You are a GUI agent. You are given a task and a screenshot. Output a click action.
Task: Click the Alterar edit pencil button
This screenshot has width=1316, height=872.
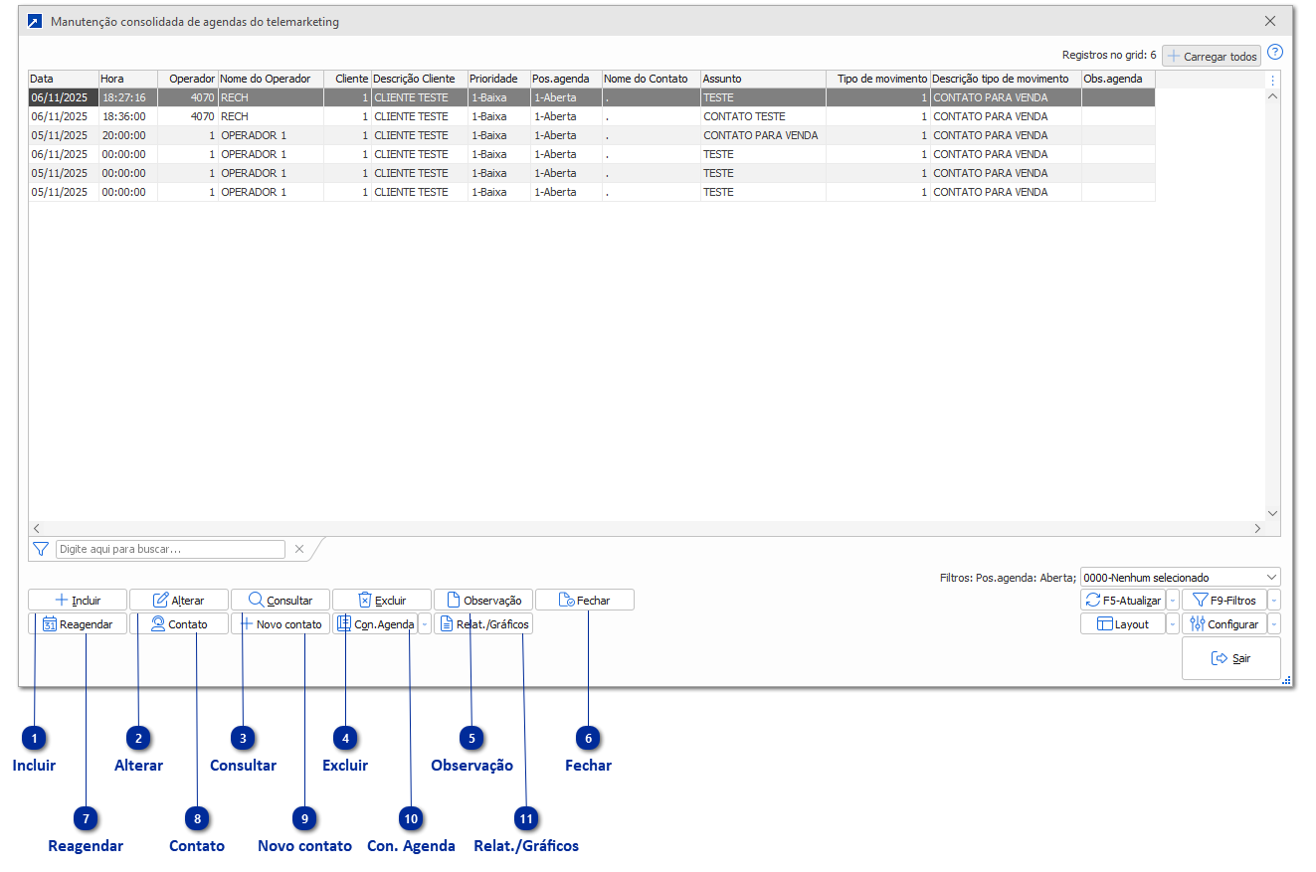179,601
